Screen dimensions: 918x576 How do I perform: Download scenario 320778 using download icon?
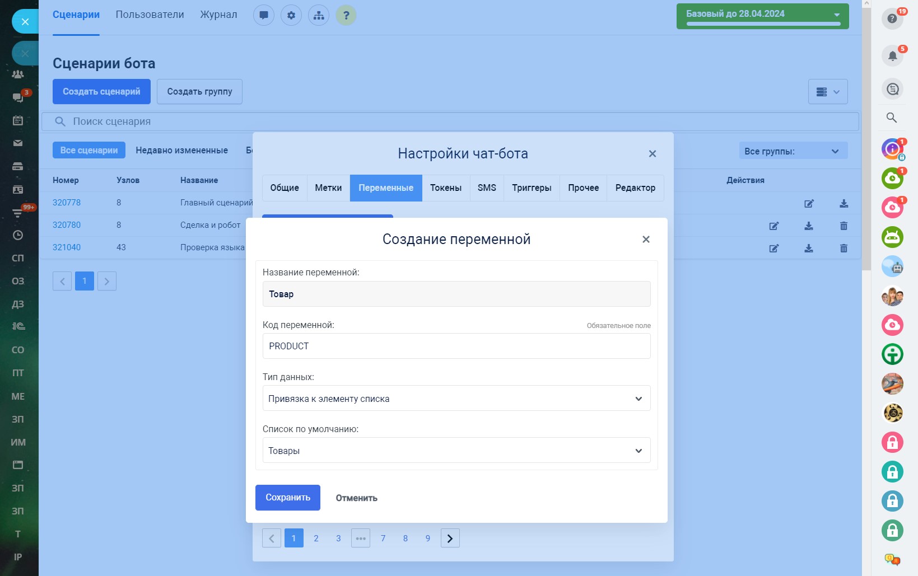844,204
